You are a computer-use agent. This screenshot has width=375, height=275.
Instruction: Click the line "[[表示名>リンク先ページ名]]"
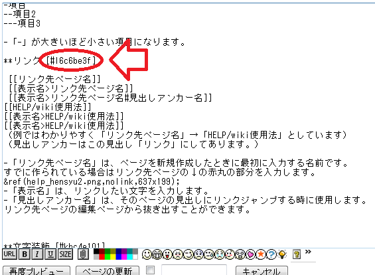point(71,88)
